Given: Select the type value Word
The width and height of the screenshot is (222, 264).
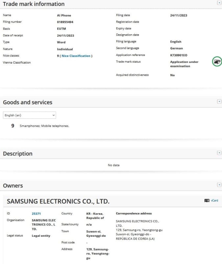Looking at the screenshot, I should click(x=61, y=42).
